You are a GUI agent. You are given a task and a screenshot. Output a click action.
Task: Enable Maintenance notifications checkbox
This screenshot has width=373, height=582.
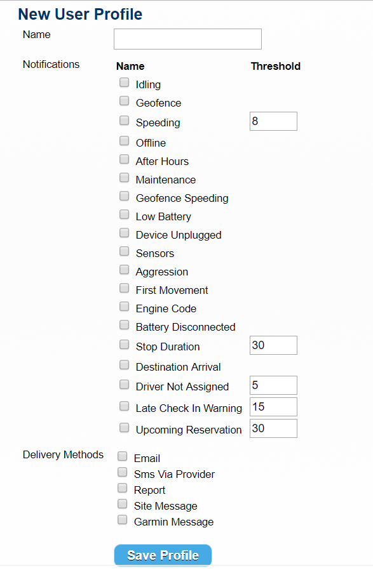124,178
